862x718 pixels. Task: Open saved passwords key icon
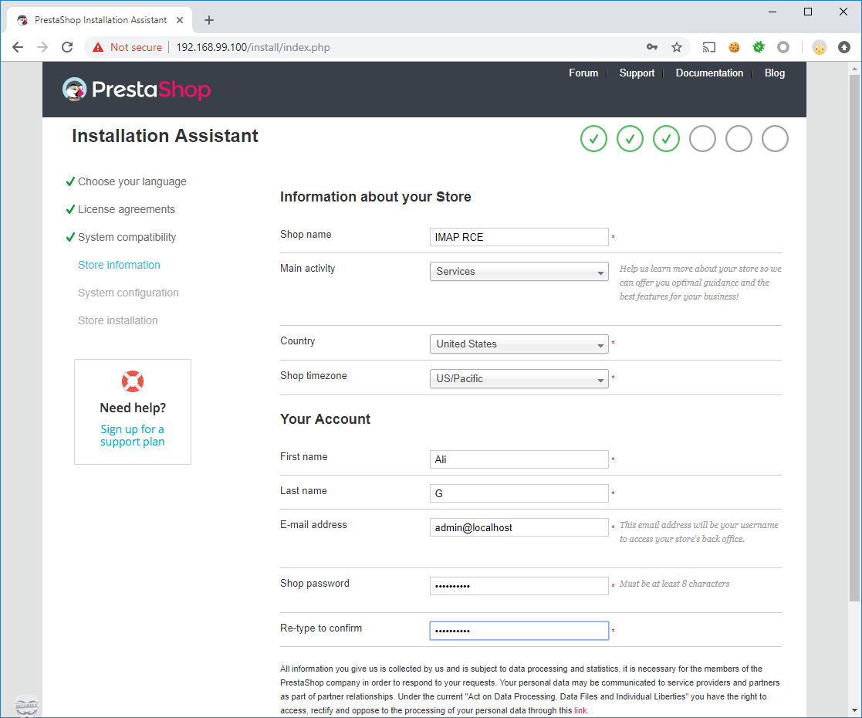652,47
